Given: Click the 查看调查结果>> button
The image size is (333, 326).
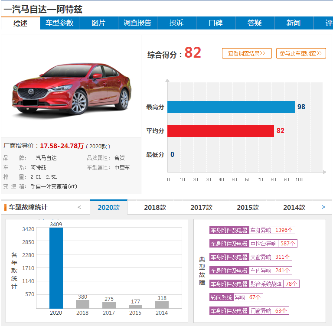Looking at the screenshot, I should [247, 53].
